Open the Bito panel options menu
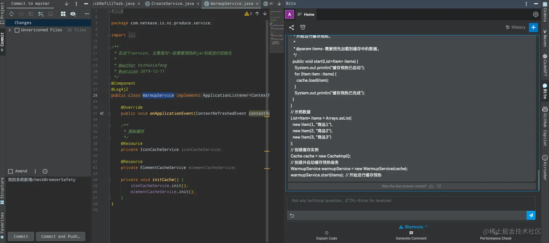Image resolution: width=549 pixels, height=243 pixels. [526, 4]
